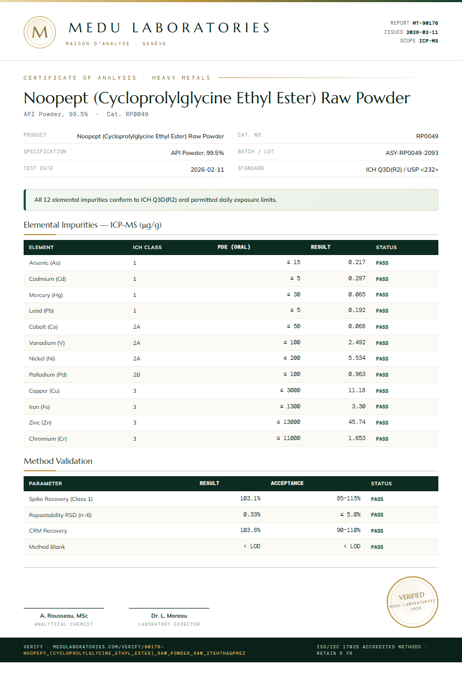This screenshot has height=679, width=462.
Task: Click the Verified Medu Laboratories seal
Action: [x=413, y=601]
